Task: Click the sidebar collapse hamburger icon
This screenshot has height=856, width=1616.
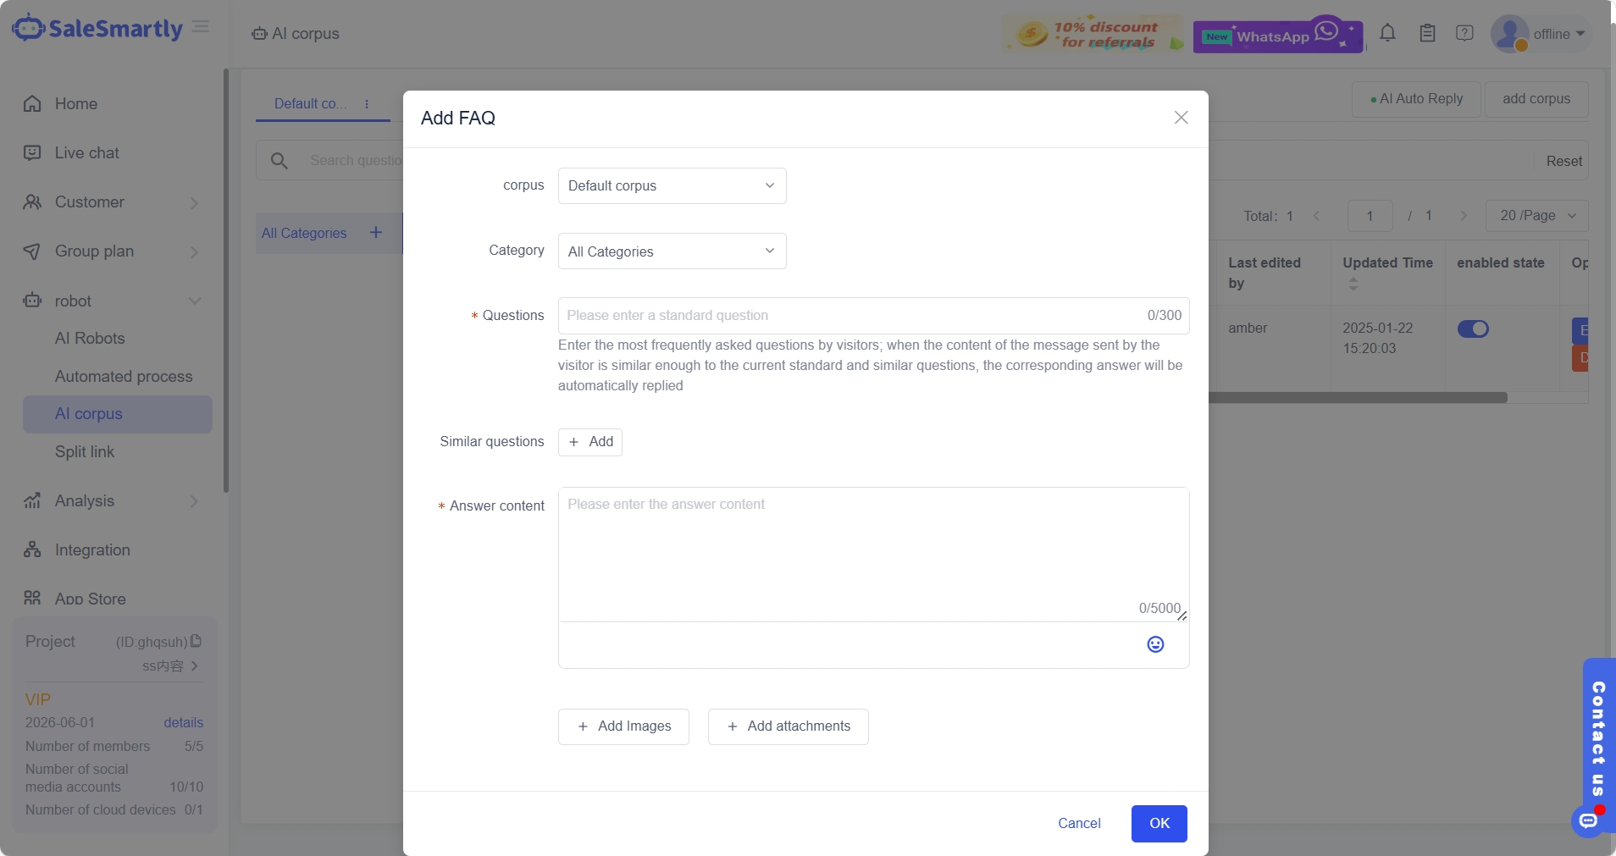Action: tap(201, 27)
